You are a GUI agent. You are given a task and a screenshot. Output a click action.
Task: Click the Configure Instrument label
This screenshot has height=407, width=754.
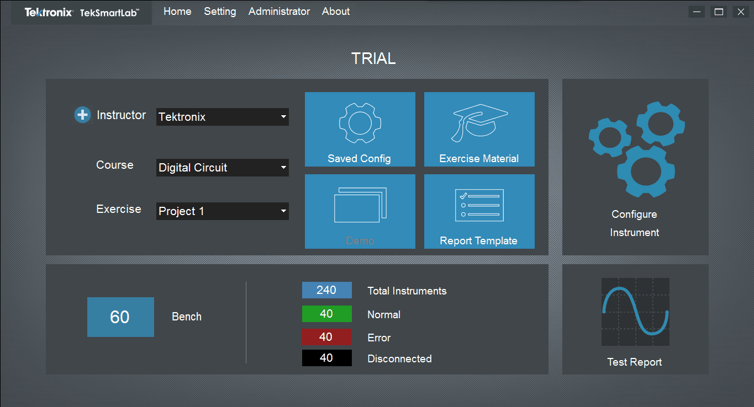pos(635,223)
